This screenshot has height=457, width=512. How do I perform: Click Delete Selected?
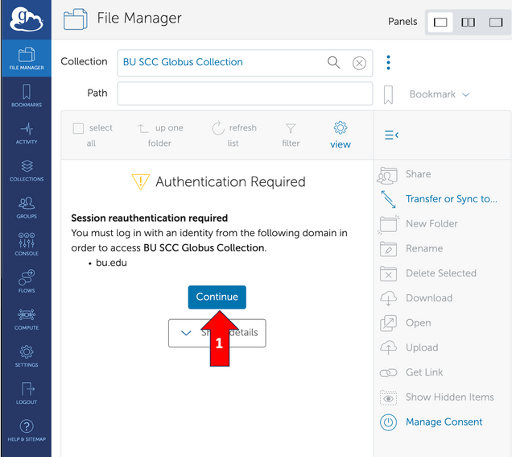[428, 273]
